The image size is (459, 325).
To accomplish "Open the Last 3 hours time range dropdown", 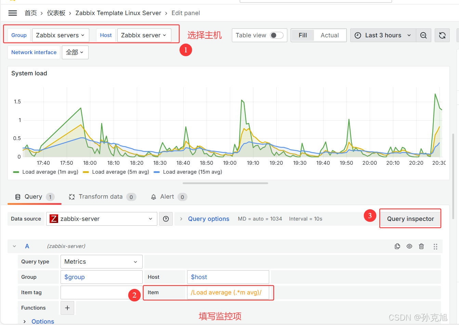I will 383,35.
